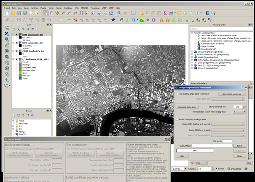Click 'Select point on canvas' button
This screenshot has height=182, width=255.
(x=231, y=94)
